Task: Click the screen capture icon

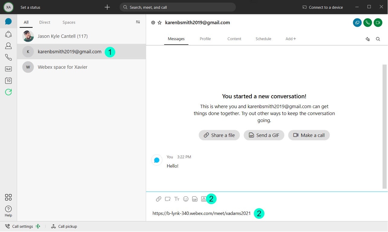Action: (x=168, y=199)
